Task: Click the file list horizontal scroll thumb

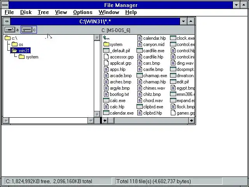Action: coord(111,121)
